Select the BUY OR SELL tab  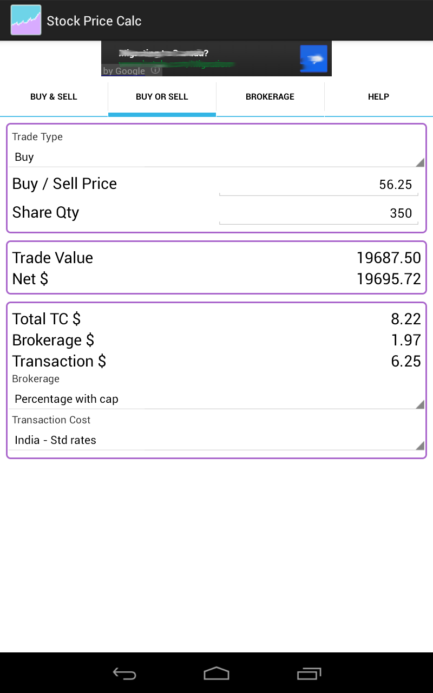[x=162, y=97]
